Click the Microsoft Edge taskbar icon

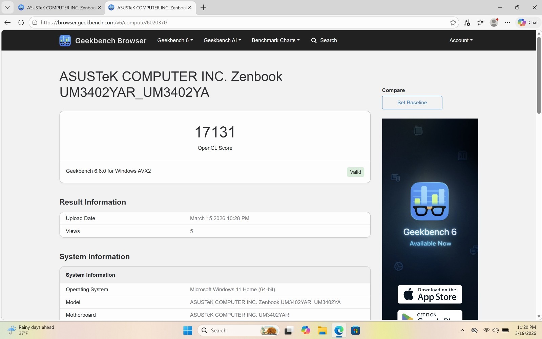click(338, 330)
